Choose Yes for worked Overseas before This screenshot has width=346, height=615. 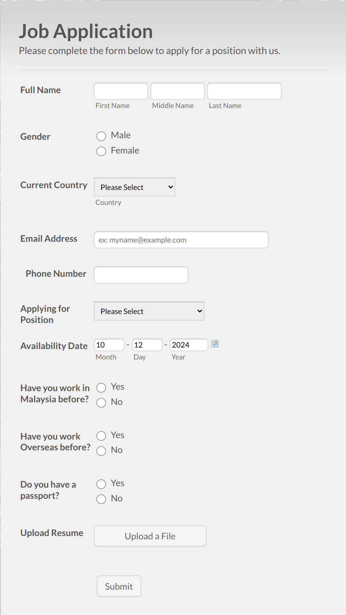pos(101,436)
